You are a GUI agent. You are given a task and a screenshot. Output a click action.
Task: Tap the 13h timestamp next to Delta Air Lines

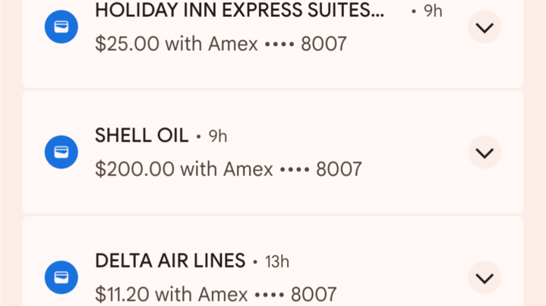(x=277, y=261)
